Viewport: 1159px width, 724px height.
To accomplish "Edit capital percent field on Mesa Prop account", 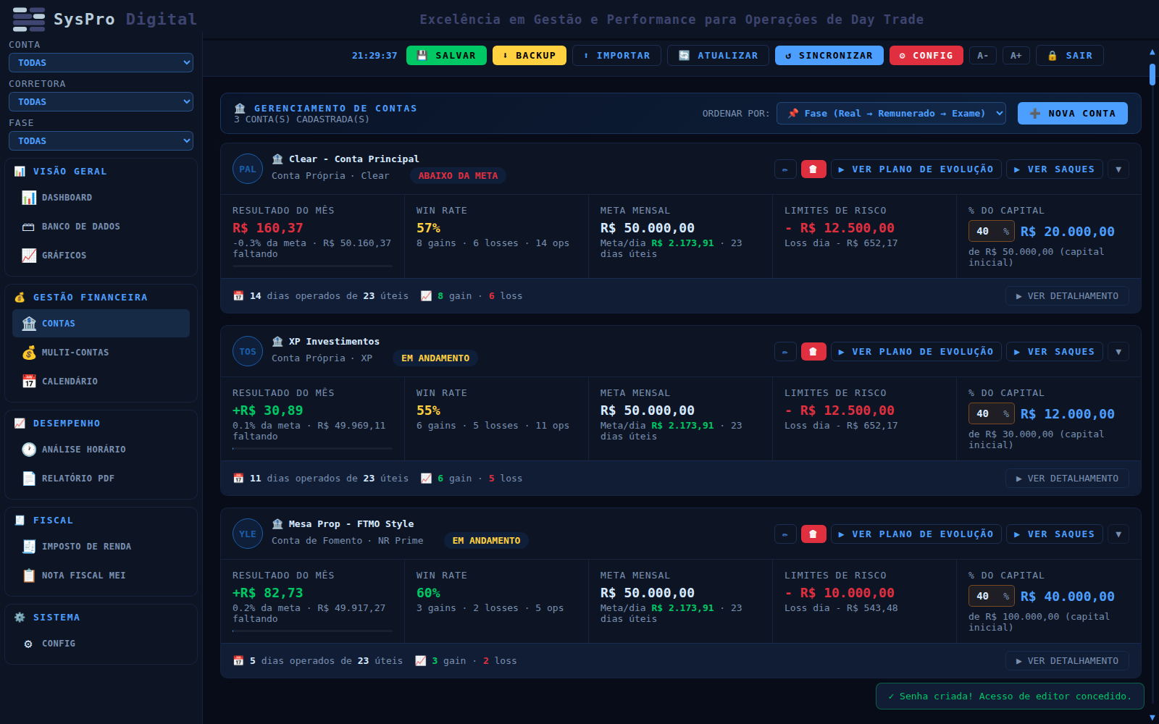I will coord(992,597).
